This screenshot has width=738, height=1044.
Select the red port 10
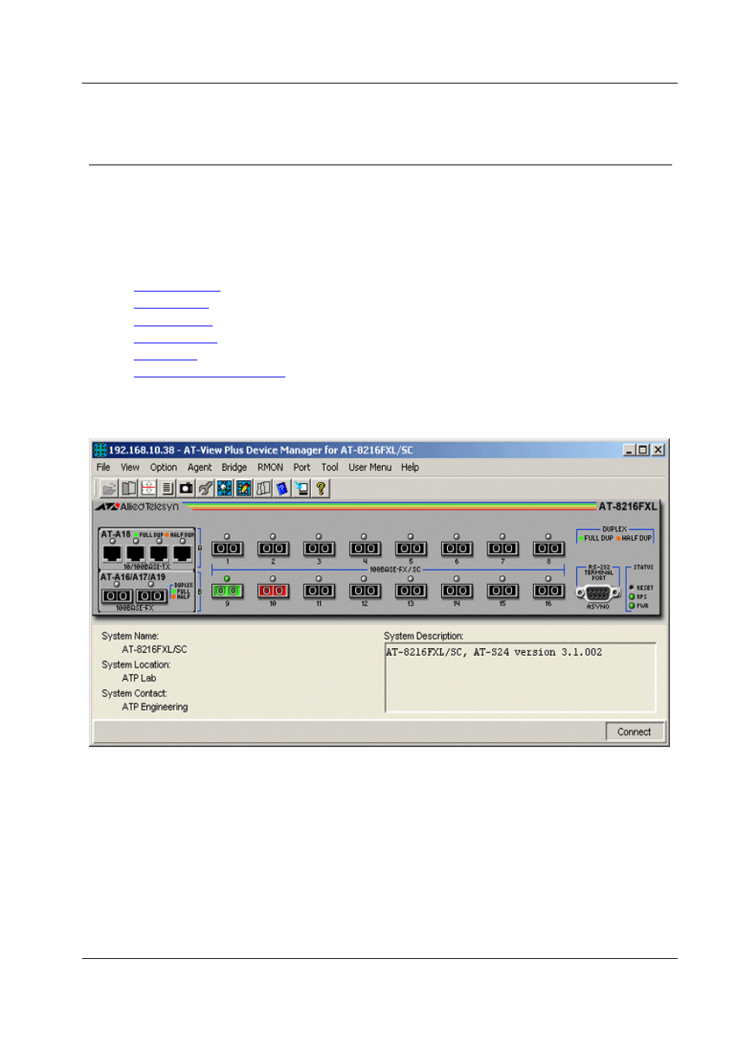coord(273,591)
